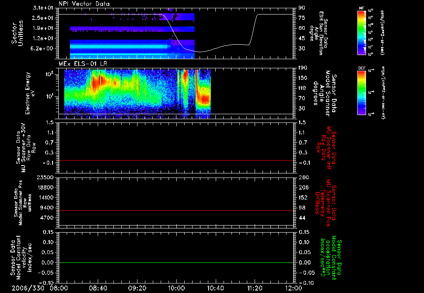This screenshot has height=293, width=424.
Task: Click the 75 degree elevation tick label
Action: point(302,18)
